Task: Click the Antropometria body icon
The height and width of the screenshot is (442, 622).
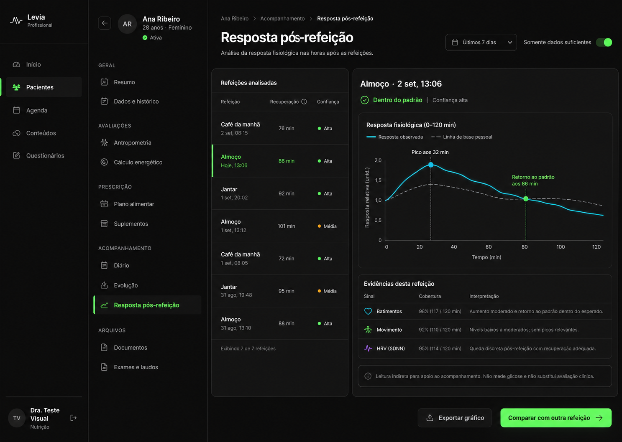Action: pyautogui.click(x=104, y=142)
